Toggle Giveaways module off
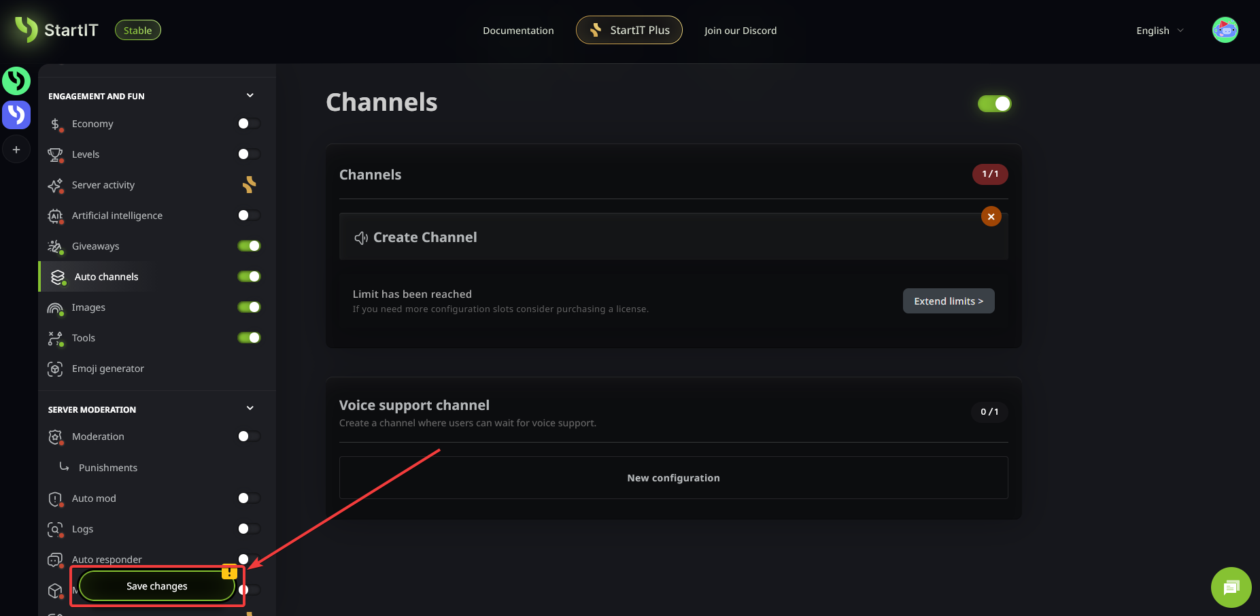Viewport: 1260px width, 616px height. coord(249,246)
